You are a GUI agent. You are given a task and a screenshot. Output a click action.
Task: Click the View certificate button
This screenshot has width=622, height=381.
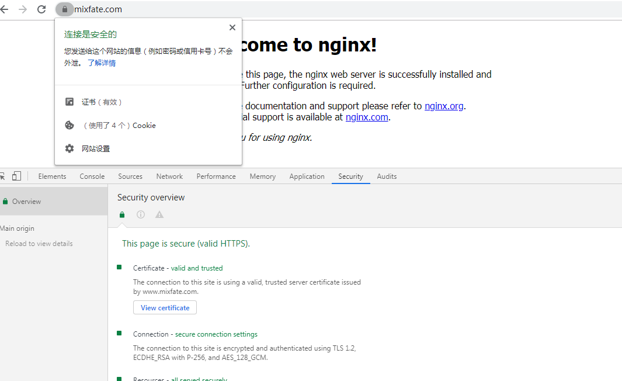click(x=165, y=307)
